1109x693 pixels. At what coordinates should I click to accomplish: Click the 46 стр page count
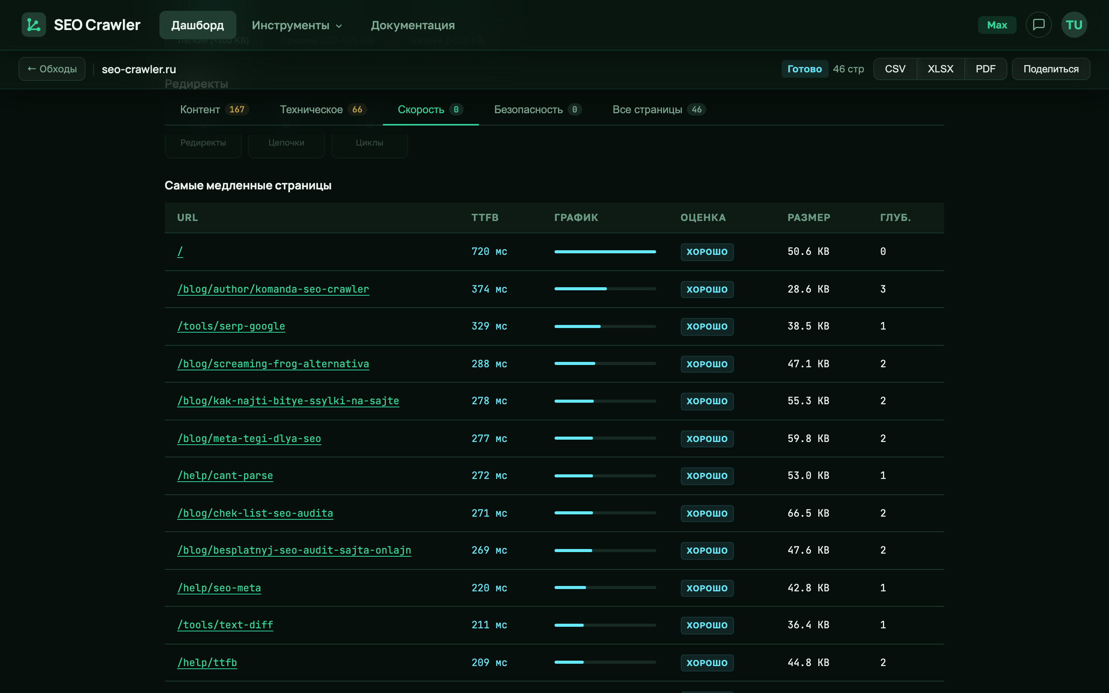pyautogui.click(x=848, y=69)
